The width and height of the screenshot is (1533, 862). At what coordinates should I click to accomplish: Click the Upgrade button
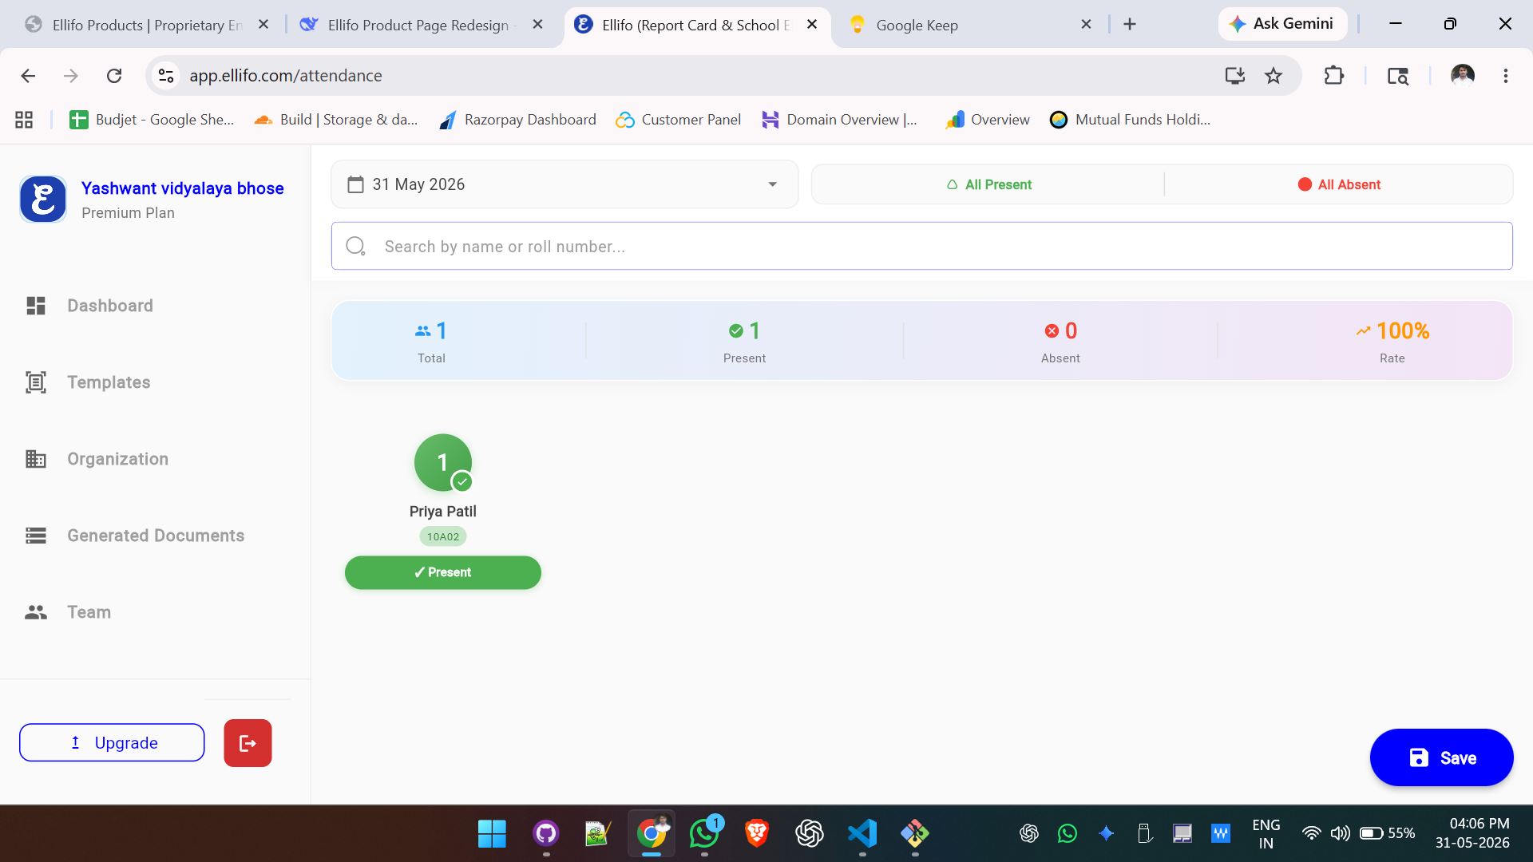[x=112, y=742]
